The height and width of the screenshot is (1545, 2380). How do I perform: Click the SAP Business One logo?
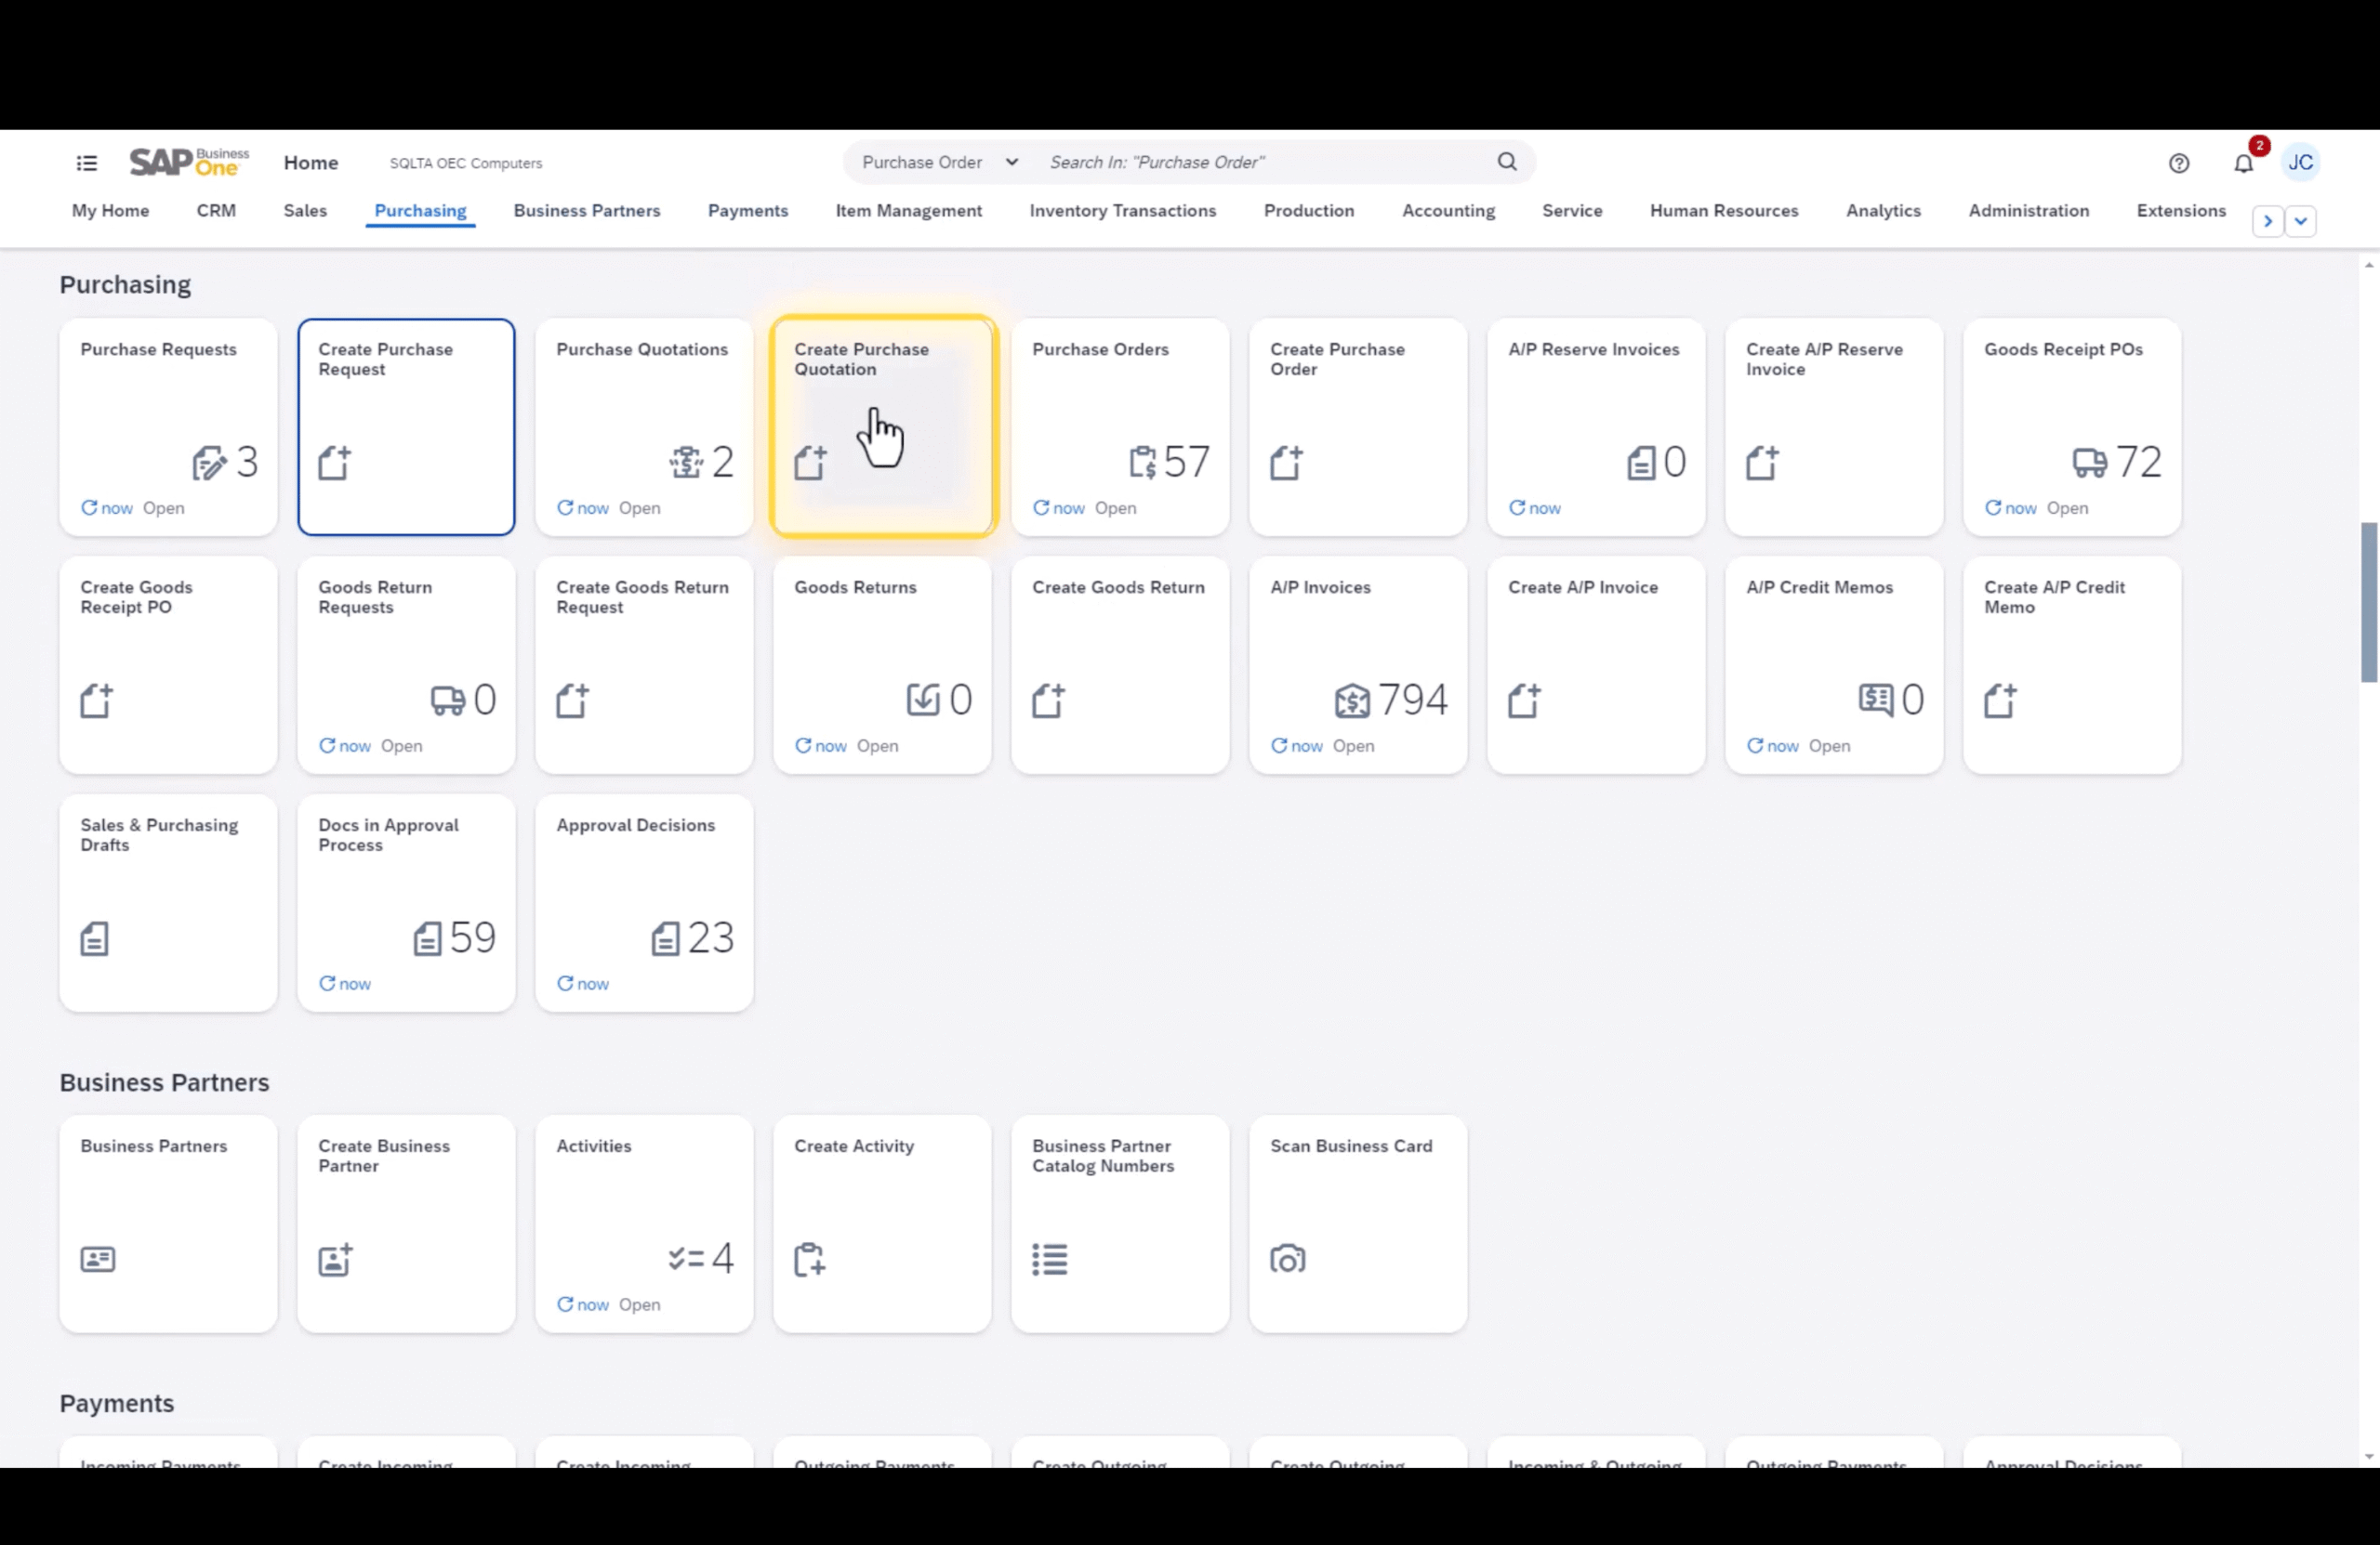190,162
